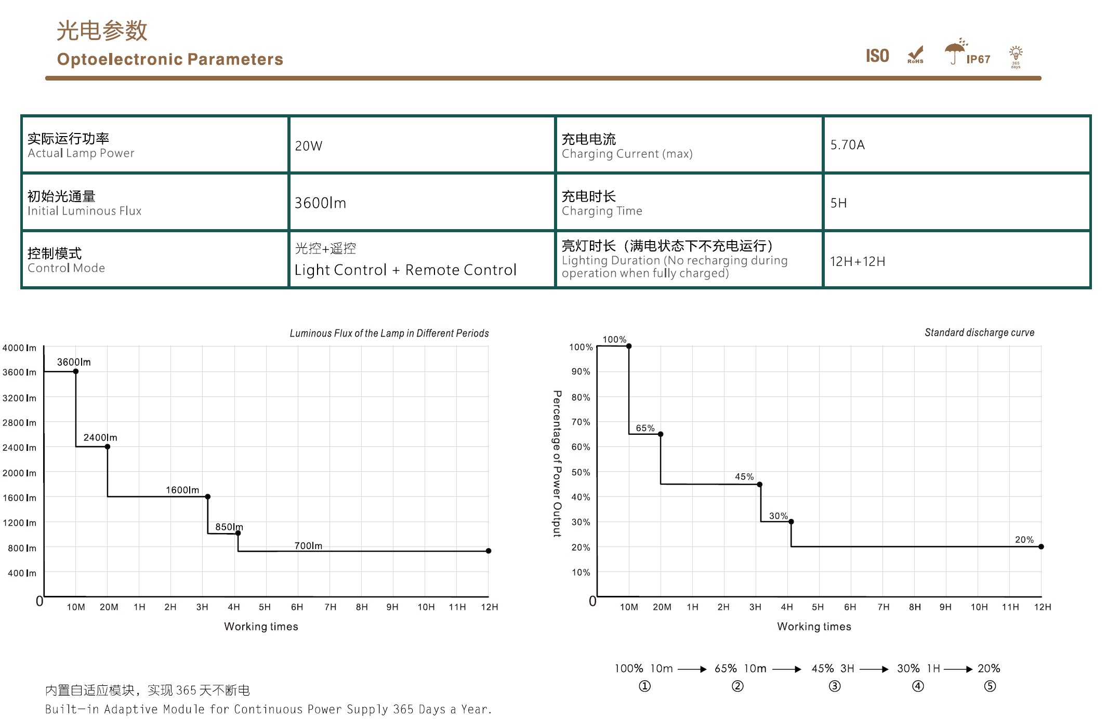Click the 光电参数 Chinese title
The height and width of the screenshot is (719, 1107).
102,31
